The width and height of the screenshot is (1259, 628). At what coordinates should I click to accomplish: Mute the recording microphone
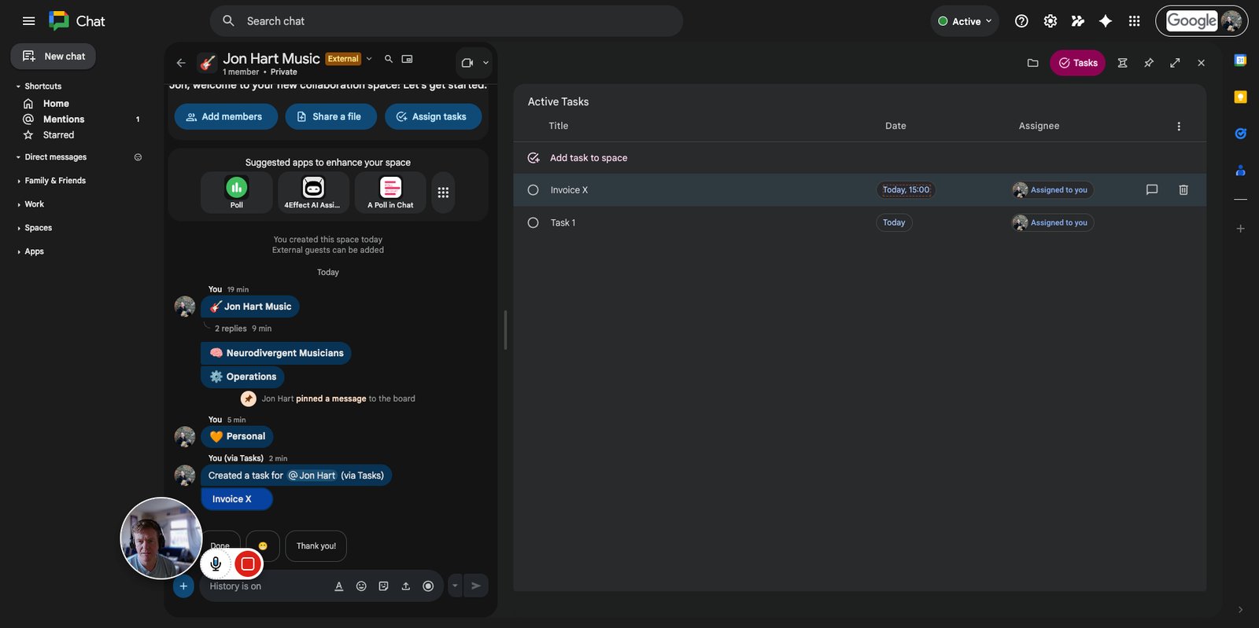pos(216,564)
